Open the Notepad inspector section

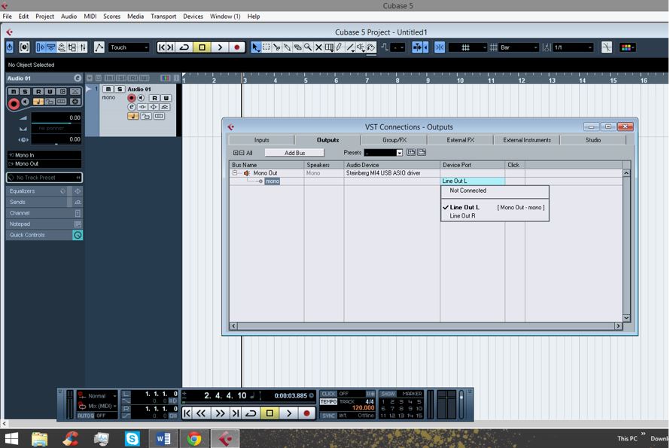[37, 224]
